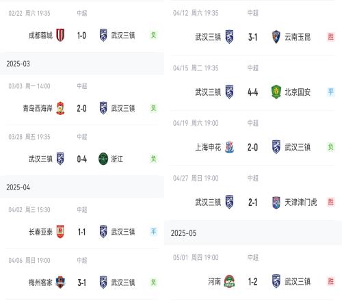Click the Changchun Yatai club crest

point(60,232)
